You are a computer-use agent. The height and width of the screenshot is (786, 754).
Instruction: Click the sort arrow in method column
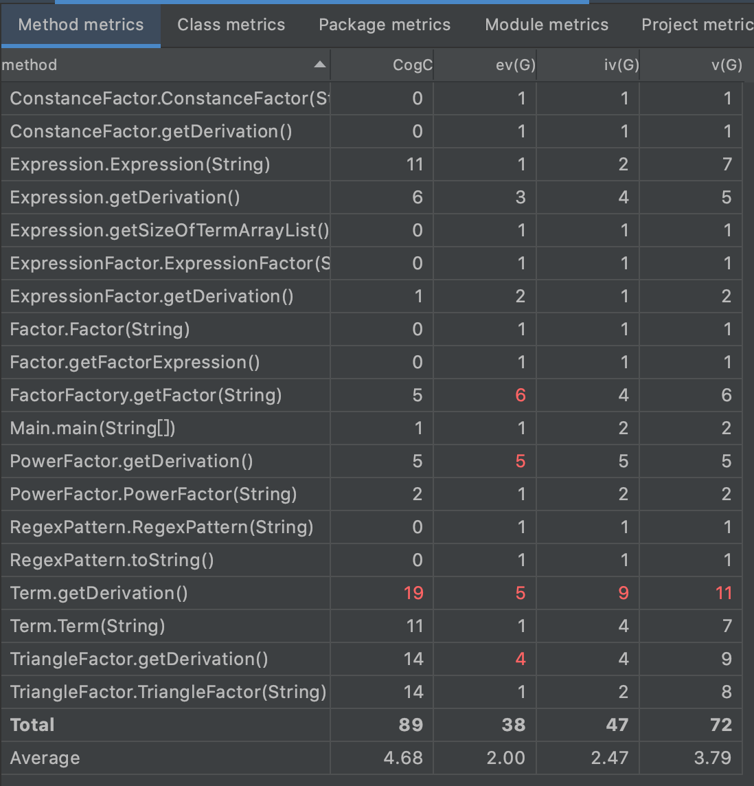point(319,65)
